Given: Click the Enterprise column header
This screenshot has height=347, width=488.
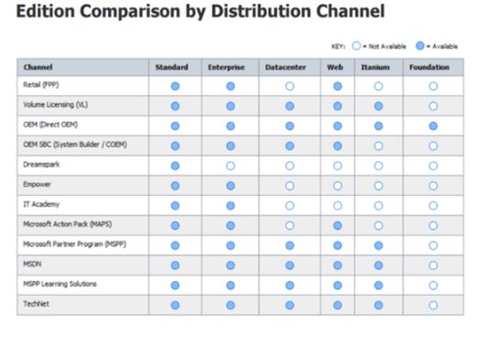Looking at the screenshot, I should 227,67.
